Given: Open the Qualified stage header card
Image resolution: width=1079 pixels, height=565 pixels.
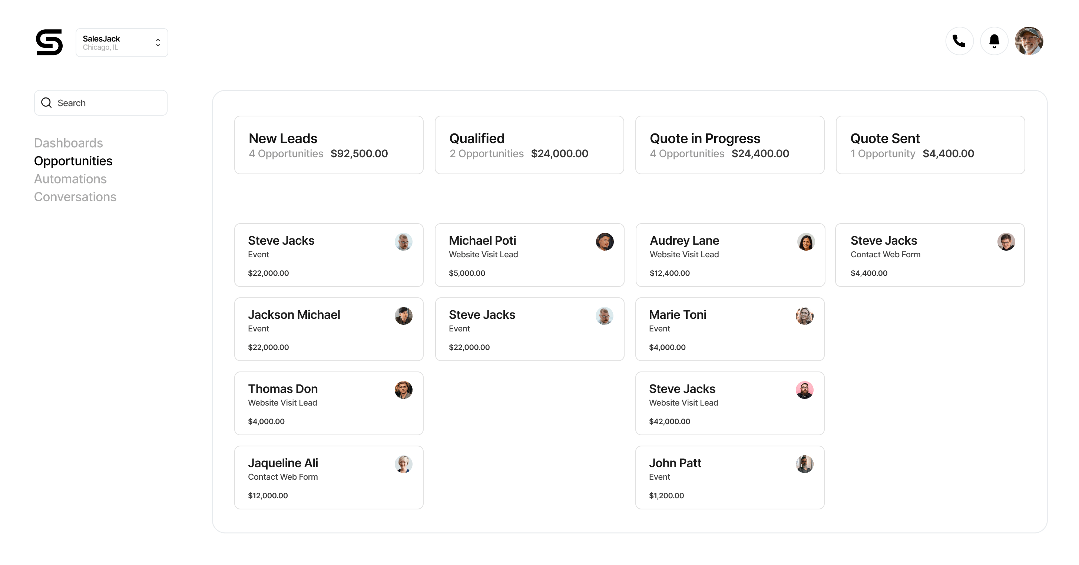Looking at the screenshot, I should (529, 145).
